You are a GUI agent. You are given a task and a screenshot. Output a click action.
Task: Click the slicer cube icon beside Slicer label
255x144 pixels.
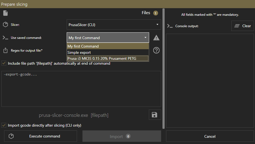coord(5,24)
